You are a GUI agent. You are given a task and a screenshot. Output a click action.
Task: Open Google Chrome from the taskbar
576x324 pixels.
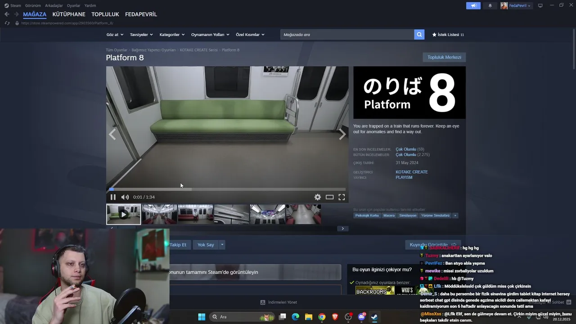(x=322, y=317)
